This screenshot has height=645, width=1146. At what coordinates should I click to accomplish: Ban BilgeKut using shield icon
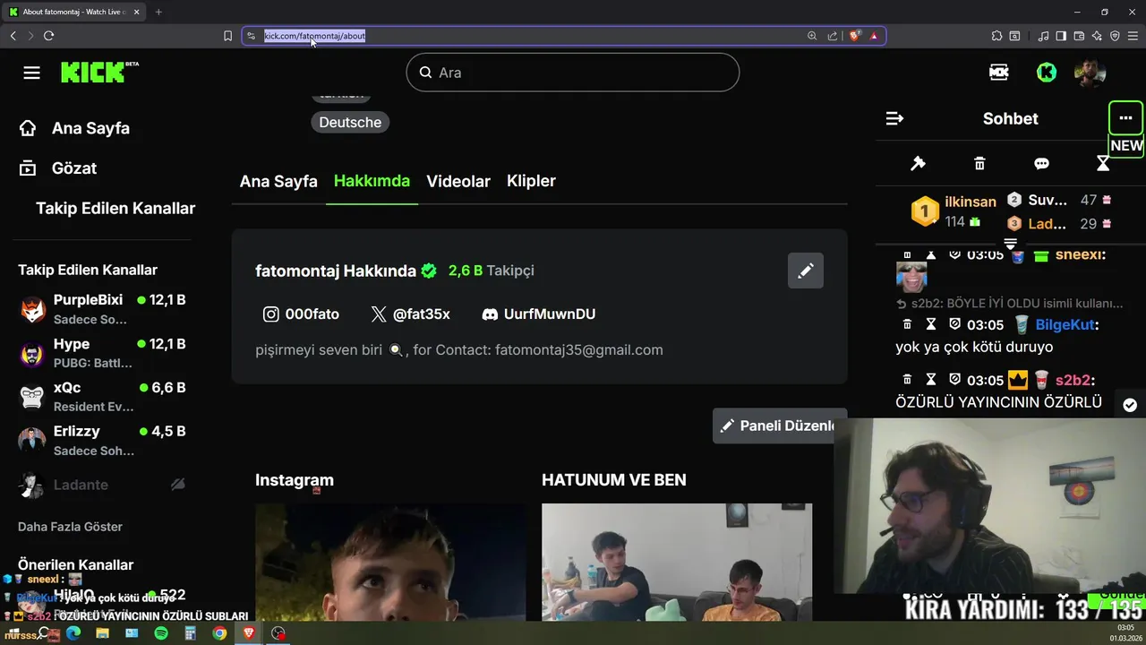954,324
